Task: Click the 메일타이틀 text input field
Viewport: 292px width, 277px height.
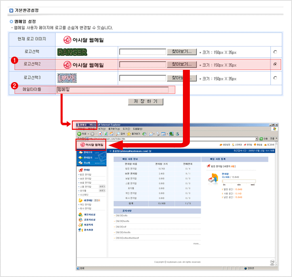Action: pos(112,90)
